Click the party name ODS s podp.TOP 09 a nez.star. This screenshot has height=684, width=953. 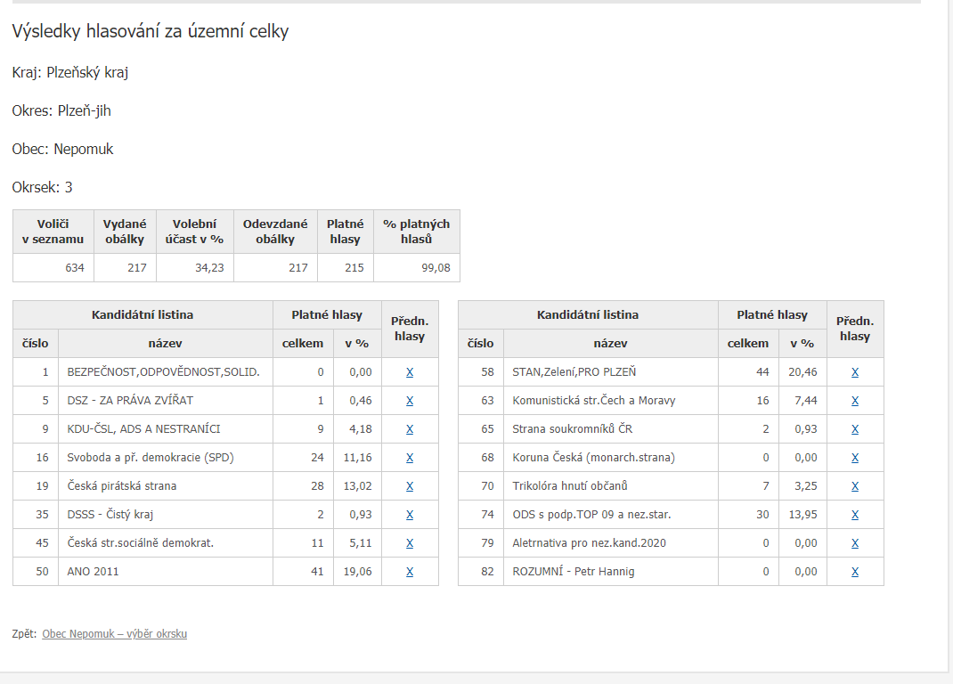(591, 515)
